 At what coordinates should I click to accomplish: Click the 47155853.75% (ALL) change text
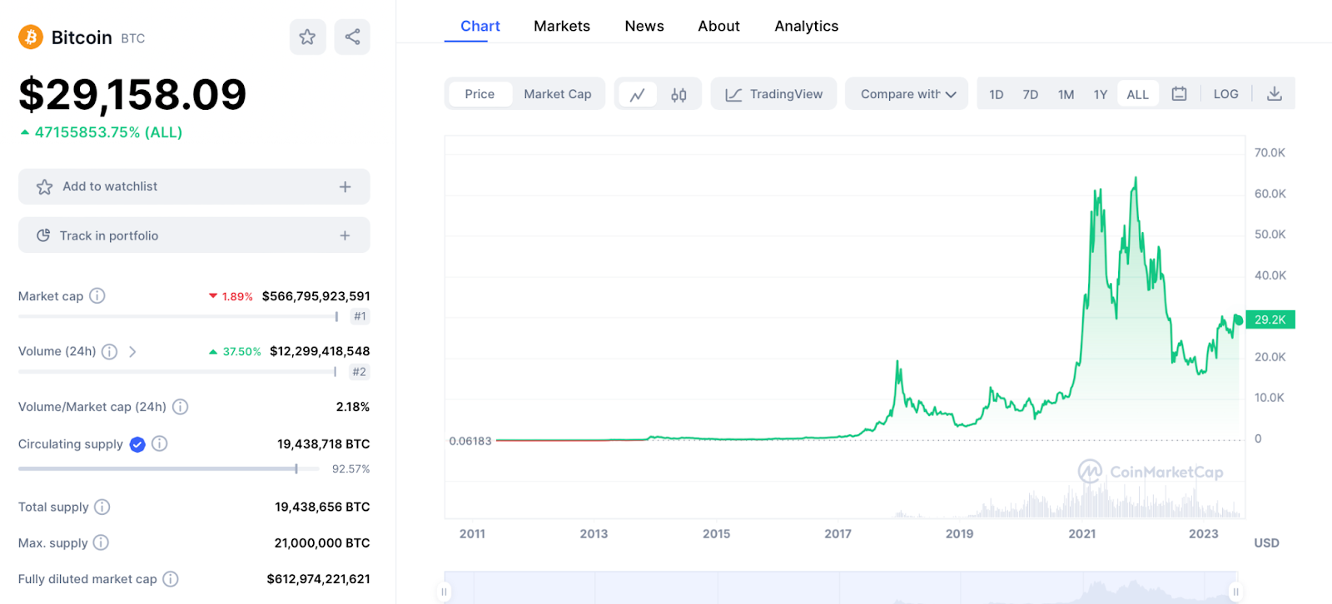(108, 132)
